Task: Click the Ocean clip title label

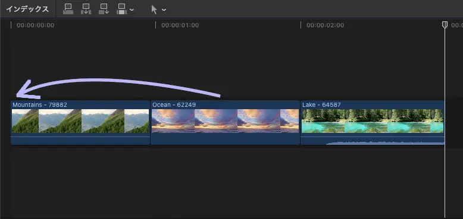Action: (174, 105)
